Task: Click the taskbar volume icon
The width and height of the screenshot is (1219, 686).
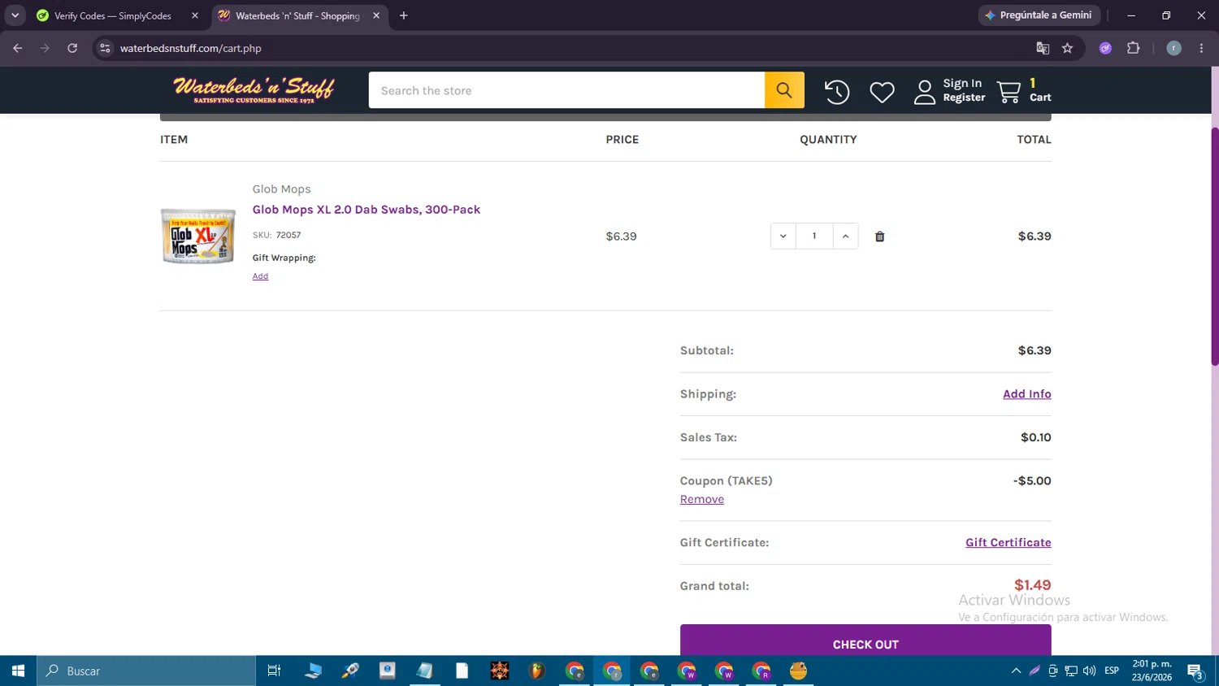Action: pos(1089,671)
